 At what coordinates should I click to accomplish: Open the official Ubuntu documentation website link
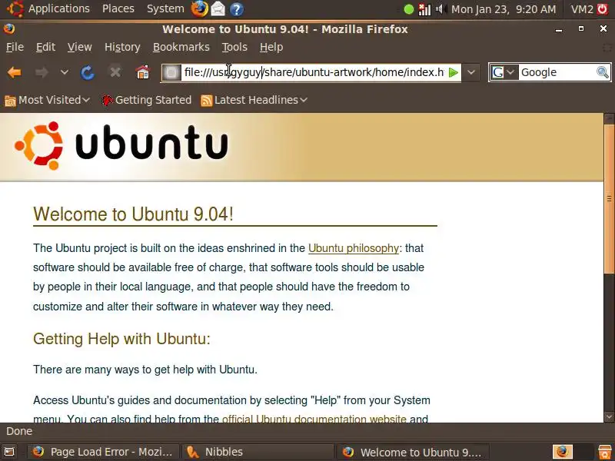(314, 419)
